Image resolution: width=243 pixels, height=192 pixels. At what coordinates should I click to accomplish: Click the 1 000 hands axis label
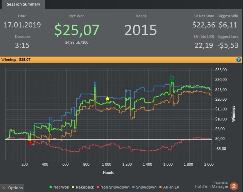(x=107, y=164)
